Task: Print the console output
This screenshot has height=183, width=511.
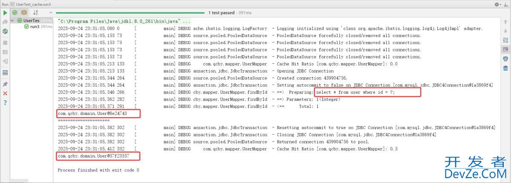Action: (505, 59)
